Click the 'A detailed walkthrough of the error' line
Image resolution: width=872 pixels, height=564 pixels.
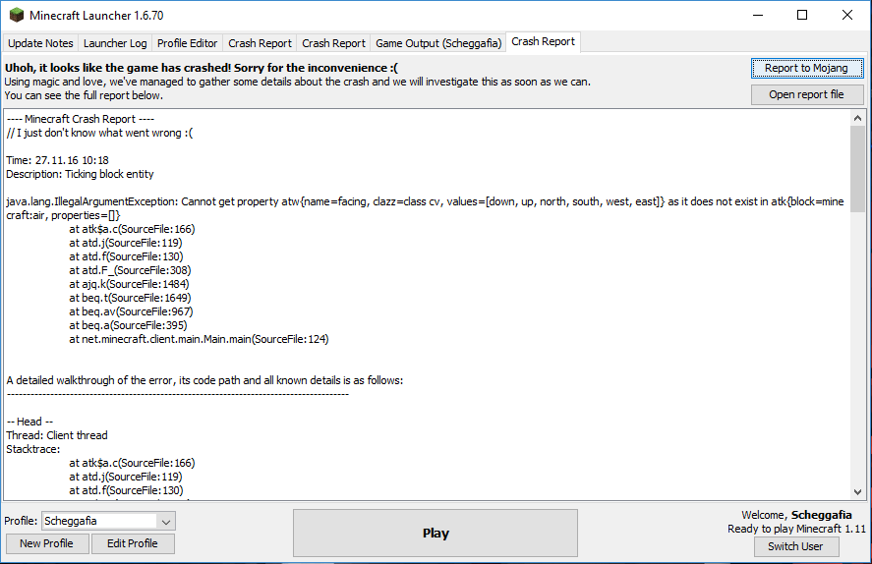point(204,380)
